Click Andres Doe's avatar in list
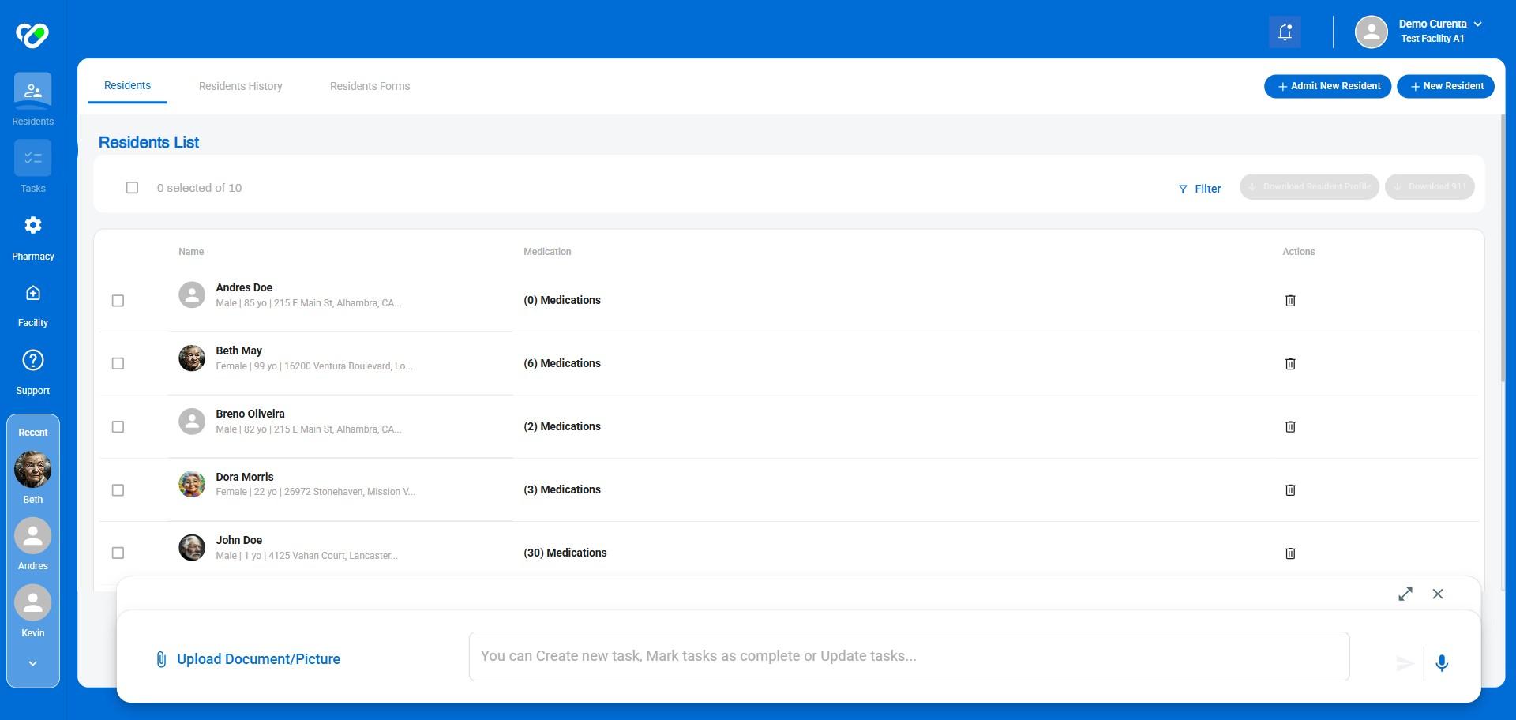 point(192,295)
